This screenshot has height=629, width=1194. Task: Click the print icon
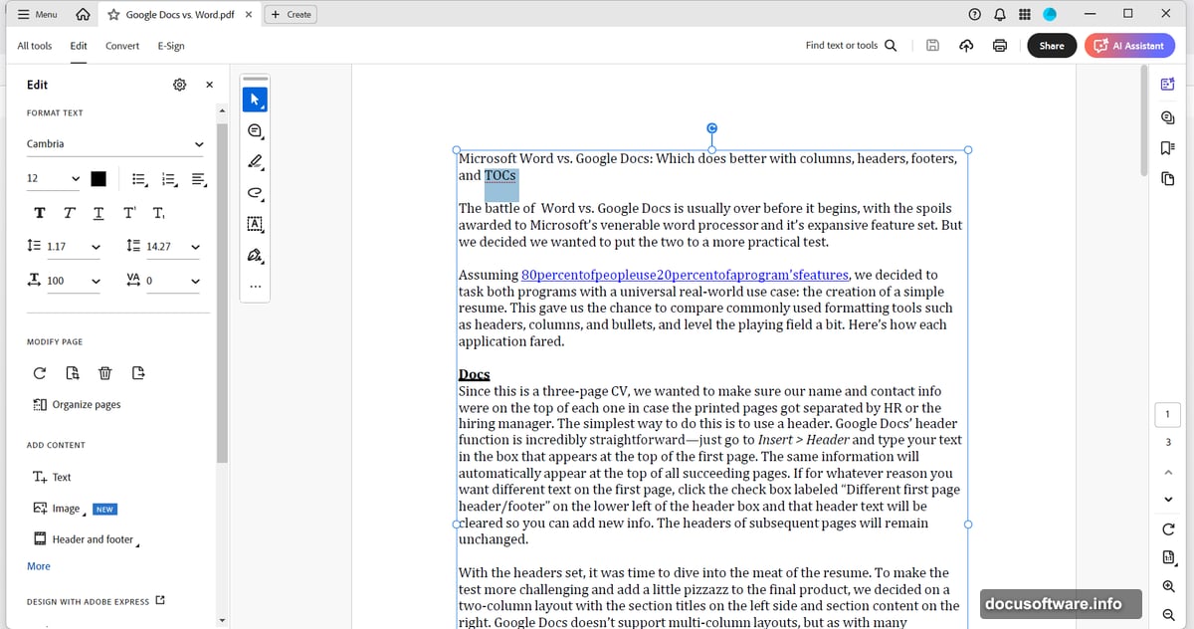[x=1000, y=46]
